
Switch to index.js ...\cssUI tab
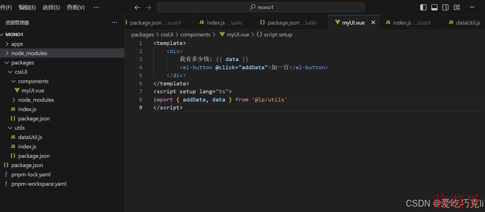point(411,23)
